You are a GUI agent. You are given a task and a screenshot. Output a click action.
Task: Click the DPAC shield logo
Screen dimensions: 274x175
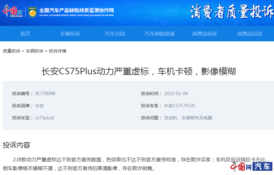coord(32,12)
